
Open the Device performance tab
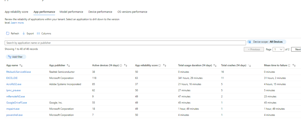click(100, 12)
